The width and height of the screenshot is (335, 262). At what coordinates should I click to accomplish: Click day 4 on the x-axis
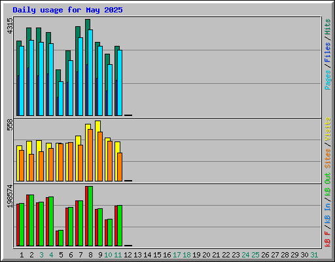pyautogui.click(x=51, y=255)
